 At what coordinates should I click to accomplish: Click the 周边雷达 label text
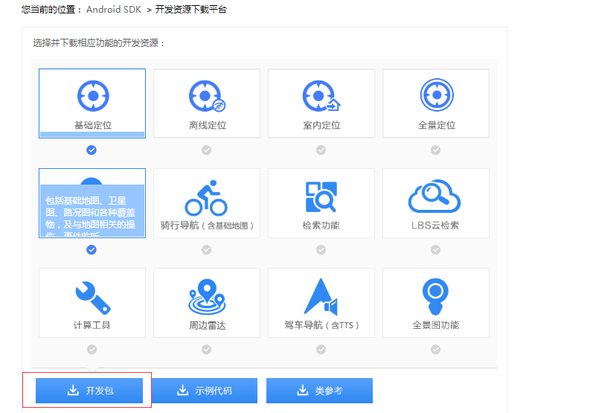pyautogui.click(x=207, y=325)
